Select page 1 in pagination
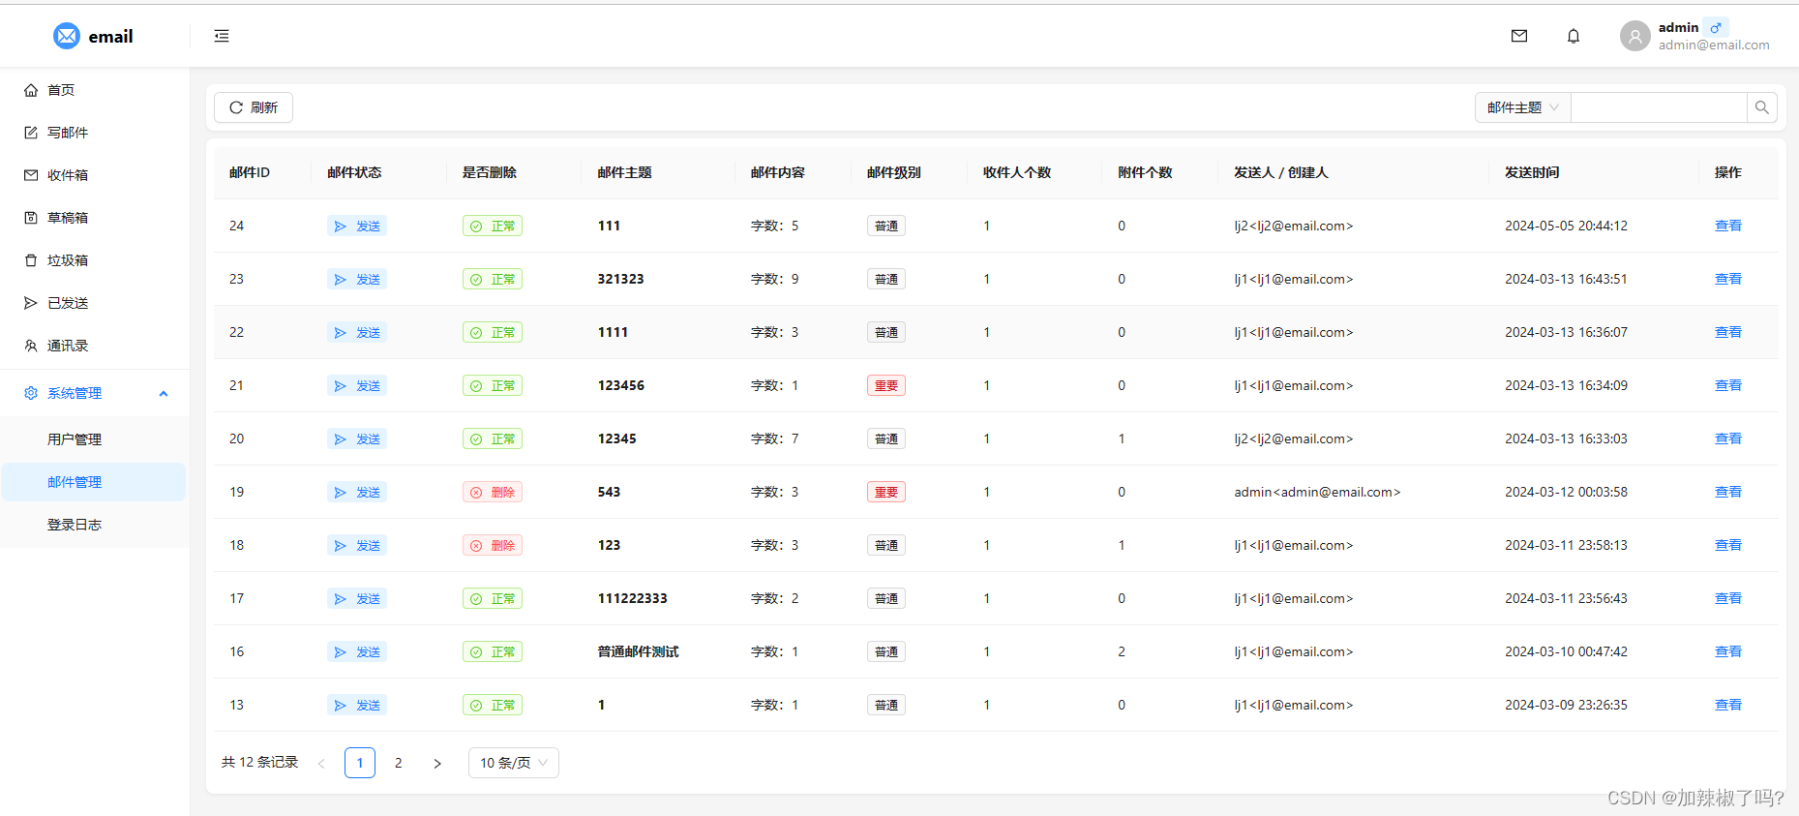The image size is (1799, 816). 360,763
